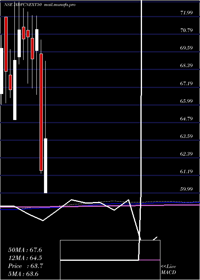Click the 71.99 price axis label

coord(187,12)
